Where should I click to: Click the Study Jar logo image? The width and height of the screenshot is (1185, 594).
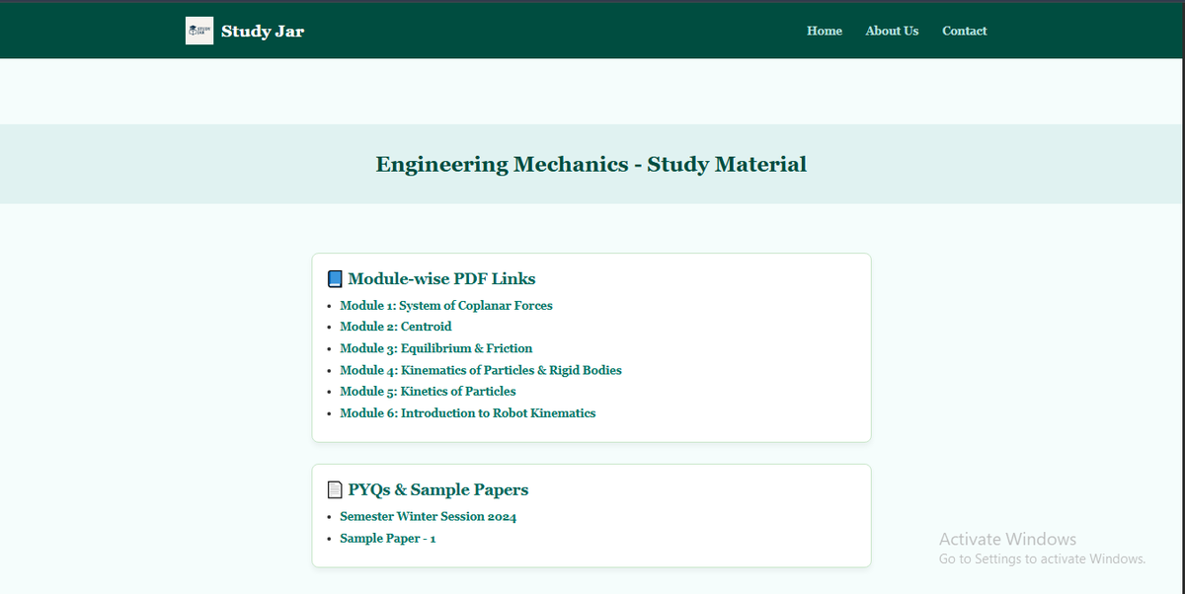pyautogui.click(x=199, y=31)
